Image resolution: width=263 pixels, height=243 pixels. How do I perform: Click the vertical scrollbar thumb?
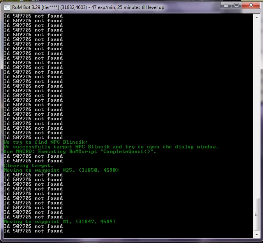coord(256,213)
